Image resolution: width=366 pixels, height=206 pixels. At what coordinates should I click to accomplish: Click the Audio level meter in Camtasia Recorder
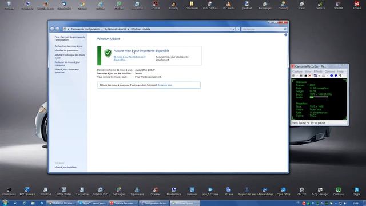[319, 97]
